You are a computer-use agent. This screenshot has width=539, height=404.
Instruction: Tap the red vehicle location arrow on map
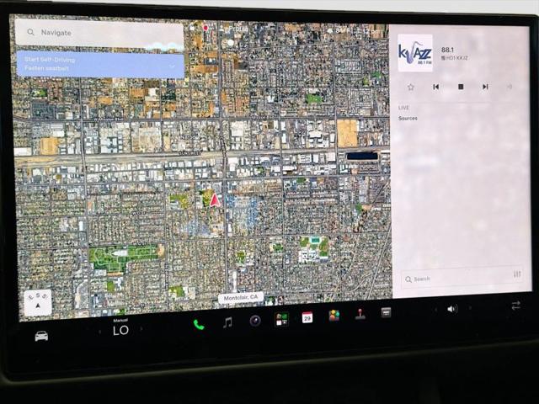tap(215, 200)
